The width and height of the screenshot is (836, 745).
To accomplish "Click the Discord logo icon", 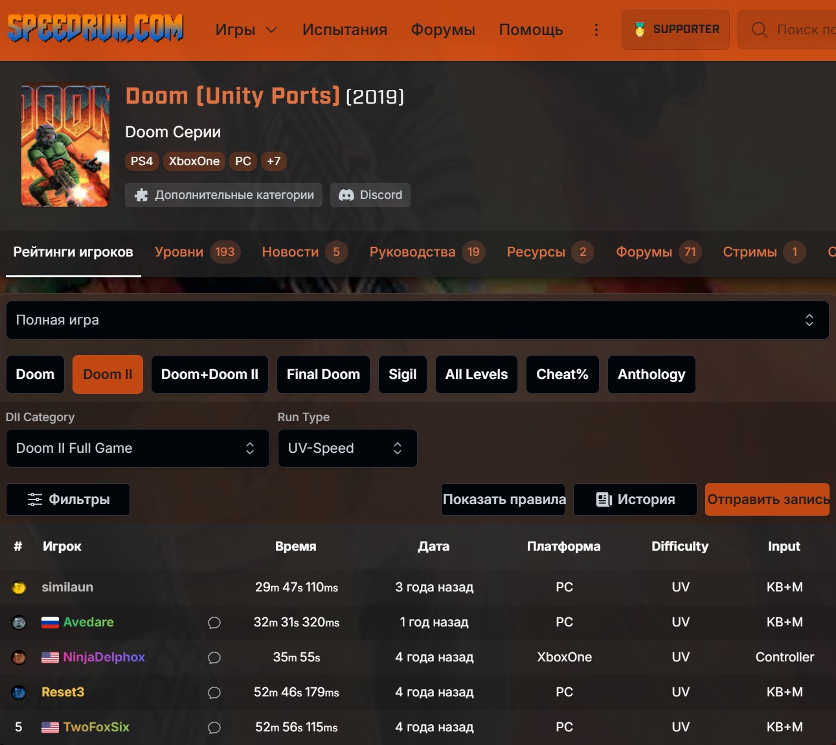I will point(346,195).
